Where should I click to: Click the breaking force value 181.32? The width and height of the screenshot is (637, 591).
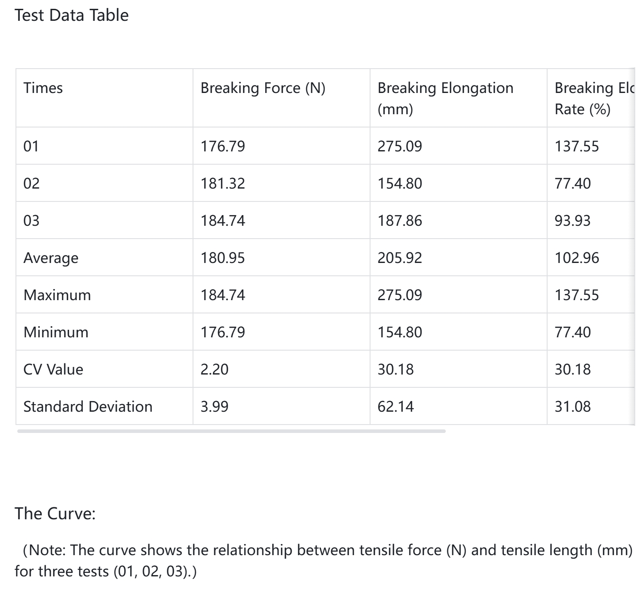(x=223, y=183)
